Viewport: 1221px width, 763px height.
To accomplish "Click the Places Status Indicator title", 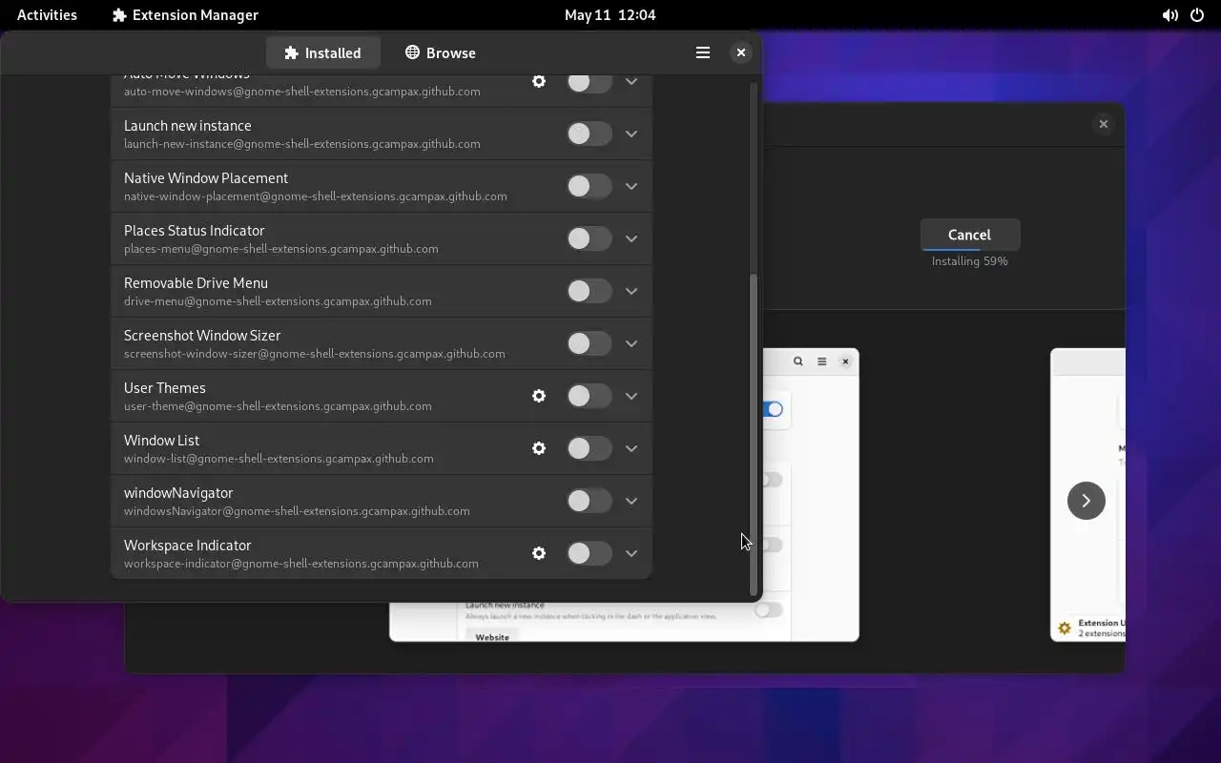I will tap(195, 231).
